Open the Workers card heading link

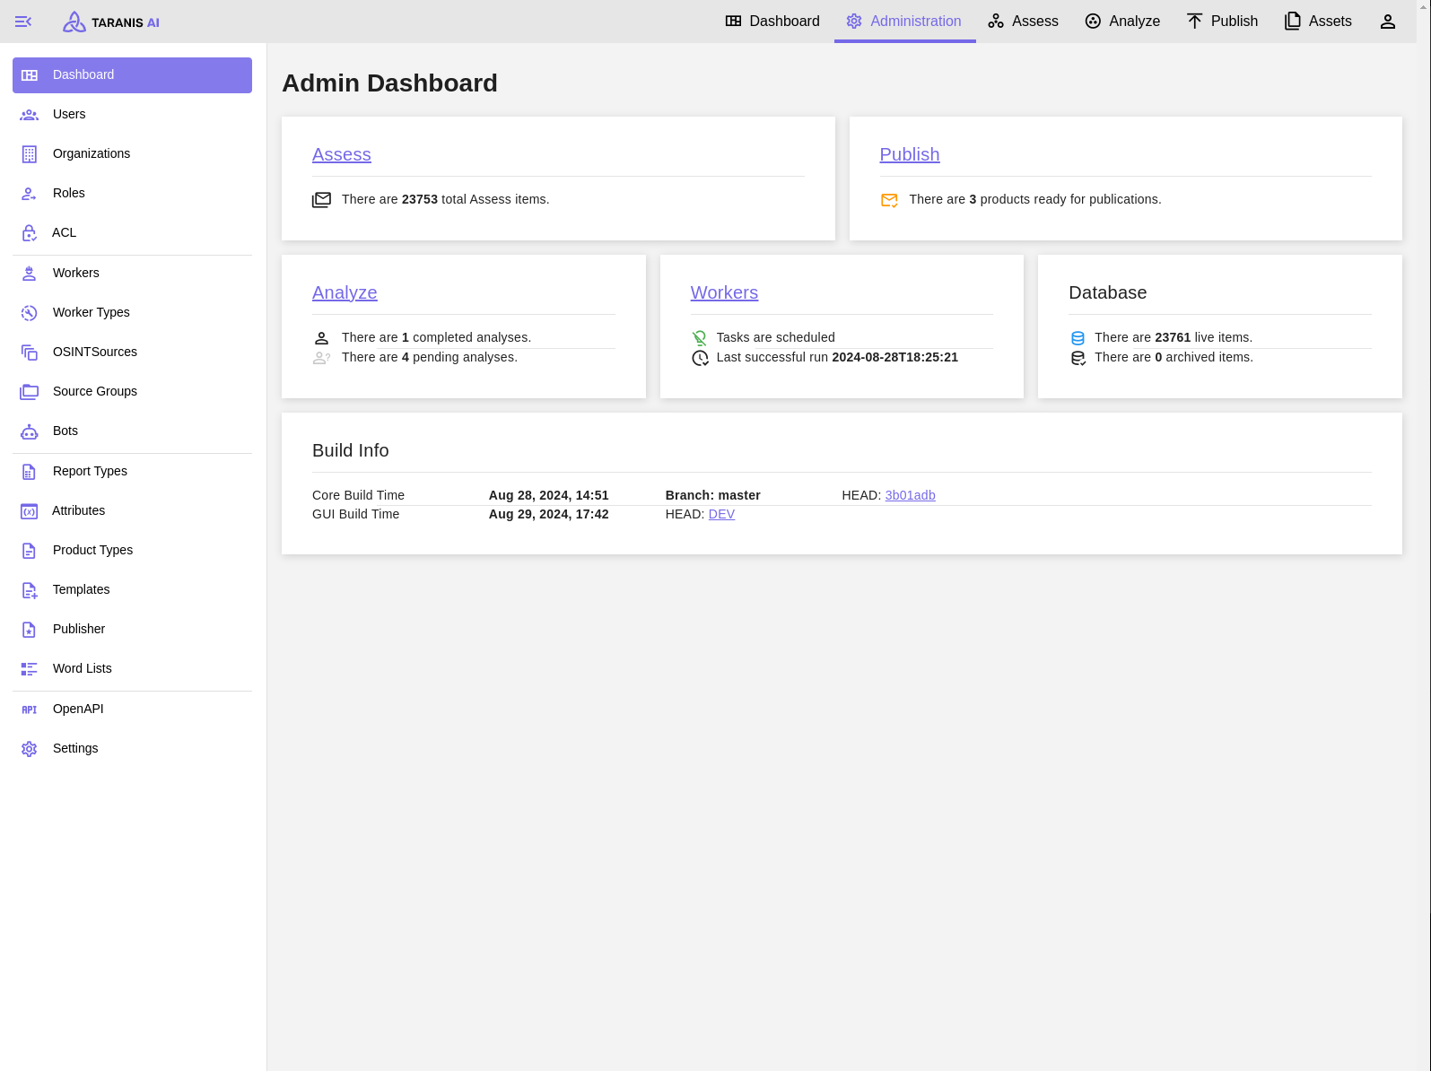tap(724, 292)
